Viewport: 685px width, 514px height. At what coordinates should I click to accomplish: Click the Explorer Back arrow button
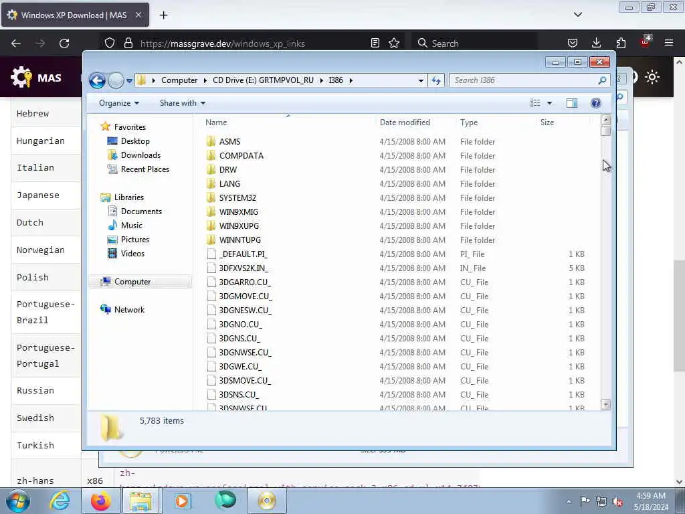tap(97, 80)
